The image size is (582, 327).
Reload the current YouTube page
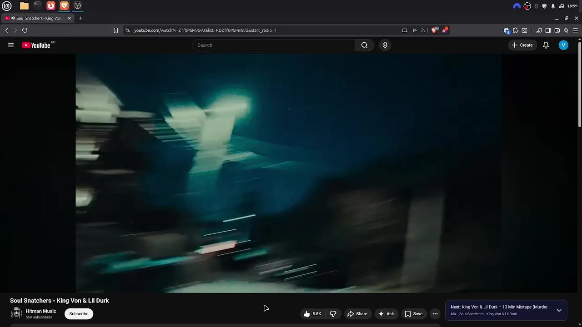pos(25,30)
